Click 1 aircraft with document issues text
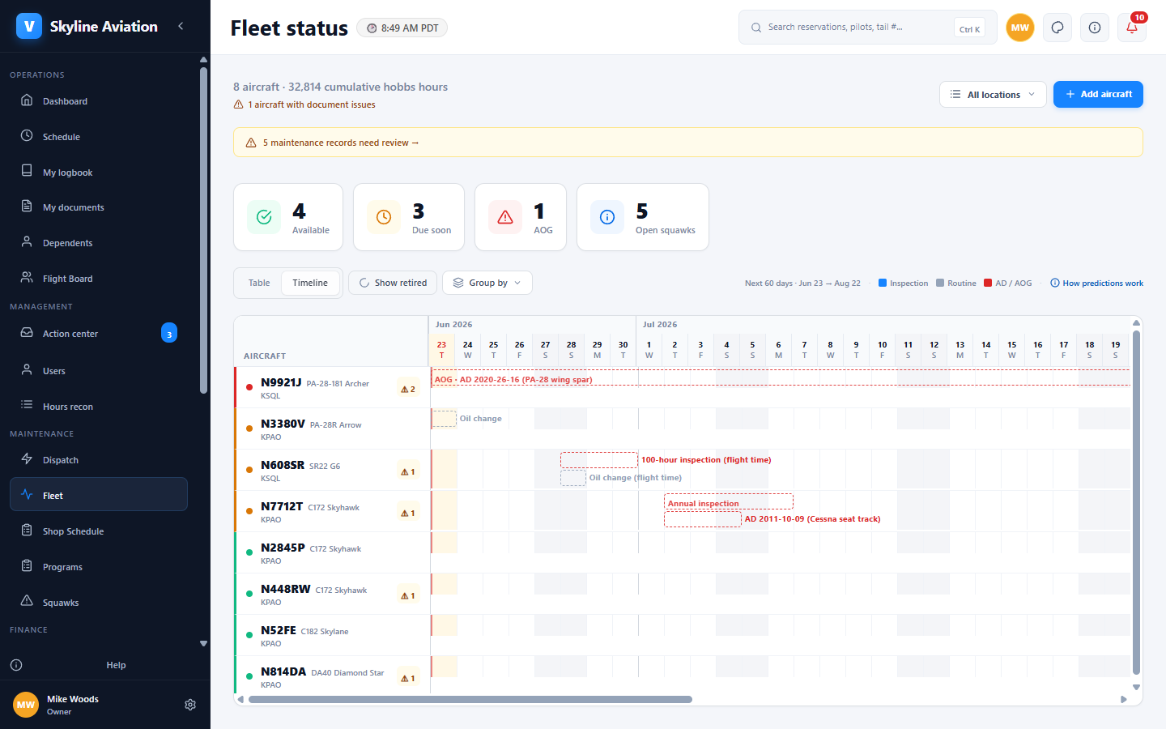1166x729 pixels. [312, 104]
